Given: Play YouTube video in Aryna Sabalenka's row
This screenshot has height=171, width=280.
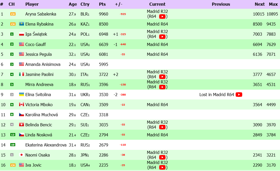Looking at the screenshot, I should tap(162, 17).
